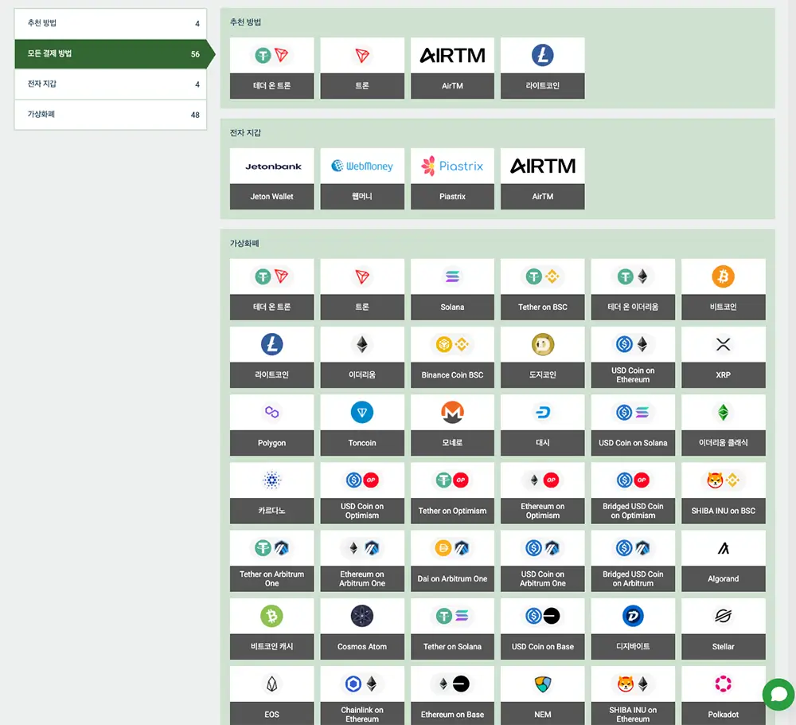The image size is (796, 725).
Task: Select USD Coin on Arbitrum One
Action: (543, 562)
